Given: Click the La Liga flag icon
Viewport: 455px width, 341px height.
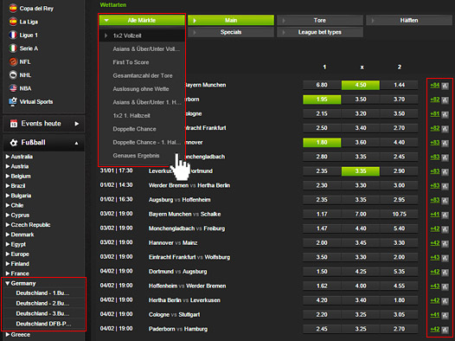Looking at the screenshot, I should (13, 22).
